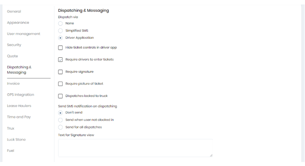Image resolution: width=305 pixels, height=166 pixels.
Task: Select the Quote settings tab
Action: pos(13,56)
